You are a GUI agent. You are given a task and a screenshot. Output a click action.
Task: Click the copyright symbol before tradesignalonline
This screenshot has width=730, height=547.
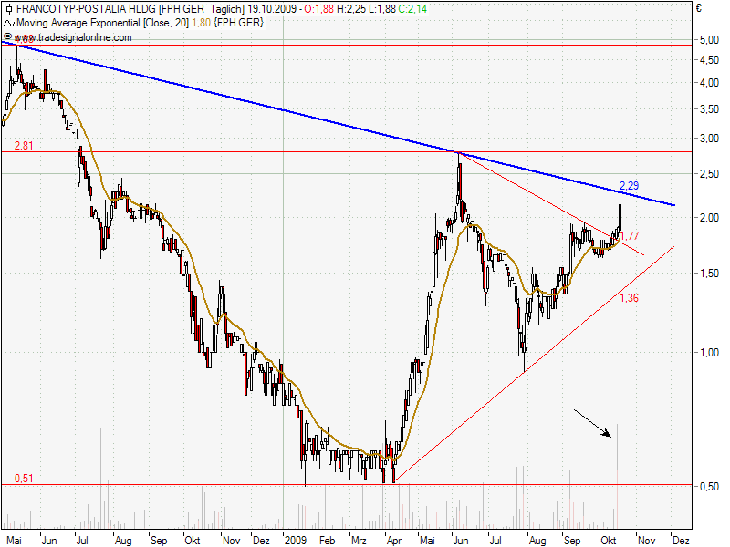coord(7,37)
